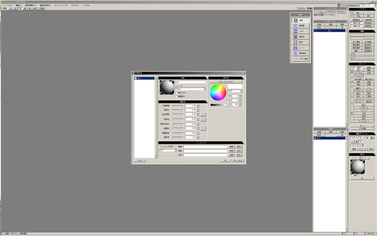
Task: Select the connected faces selection icon
Action: pos(296,25)
